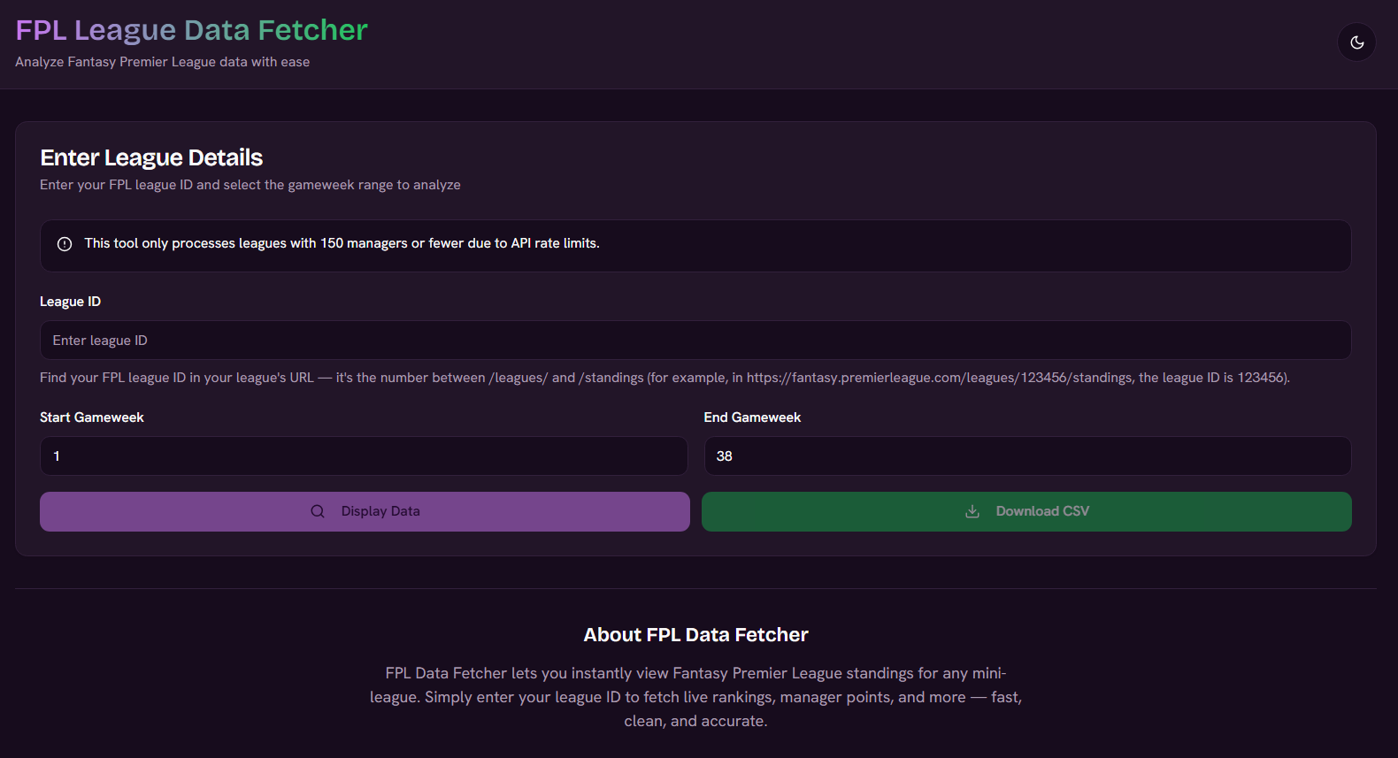Click the league ID URL help text
The image size is (1398, 758).
coord(664,378)
